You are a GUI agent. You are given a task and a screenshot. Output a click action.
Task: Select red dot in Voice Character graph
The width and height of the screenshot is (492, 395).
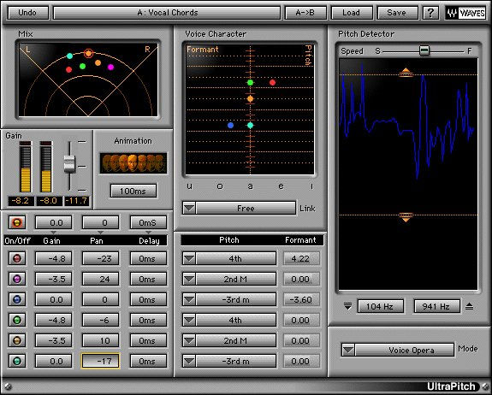click(x=272, y=82)
